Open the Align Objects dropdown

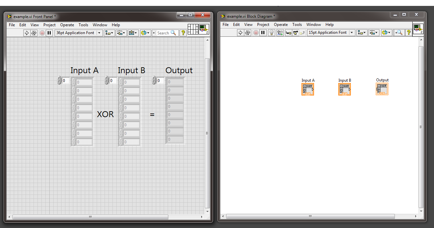(109, 33)
